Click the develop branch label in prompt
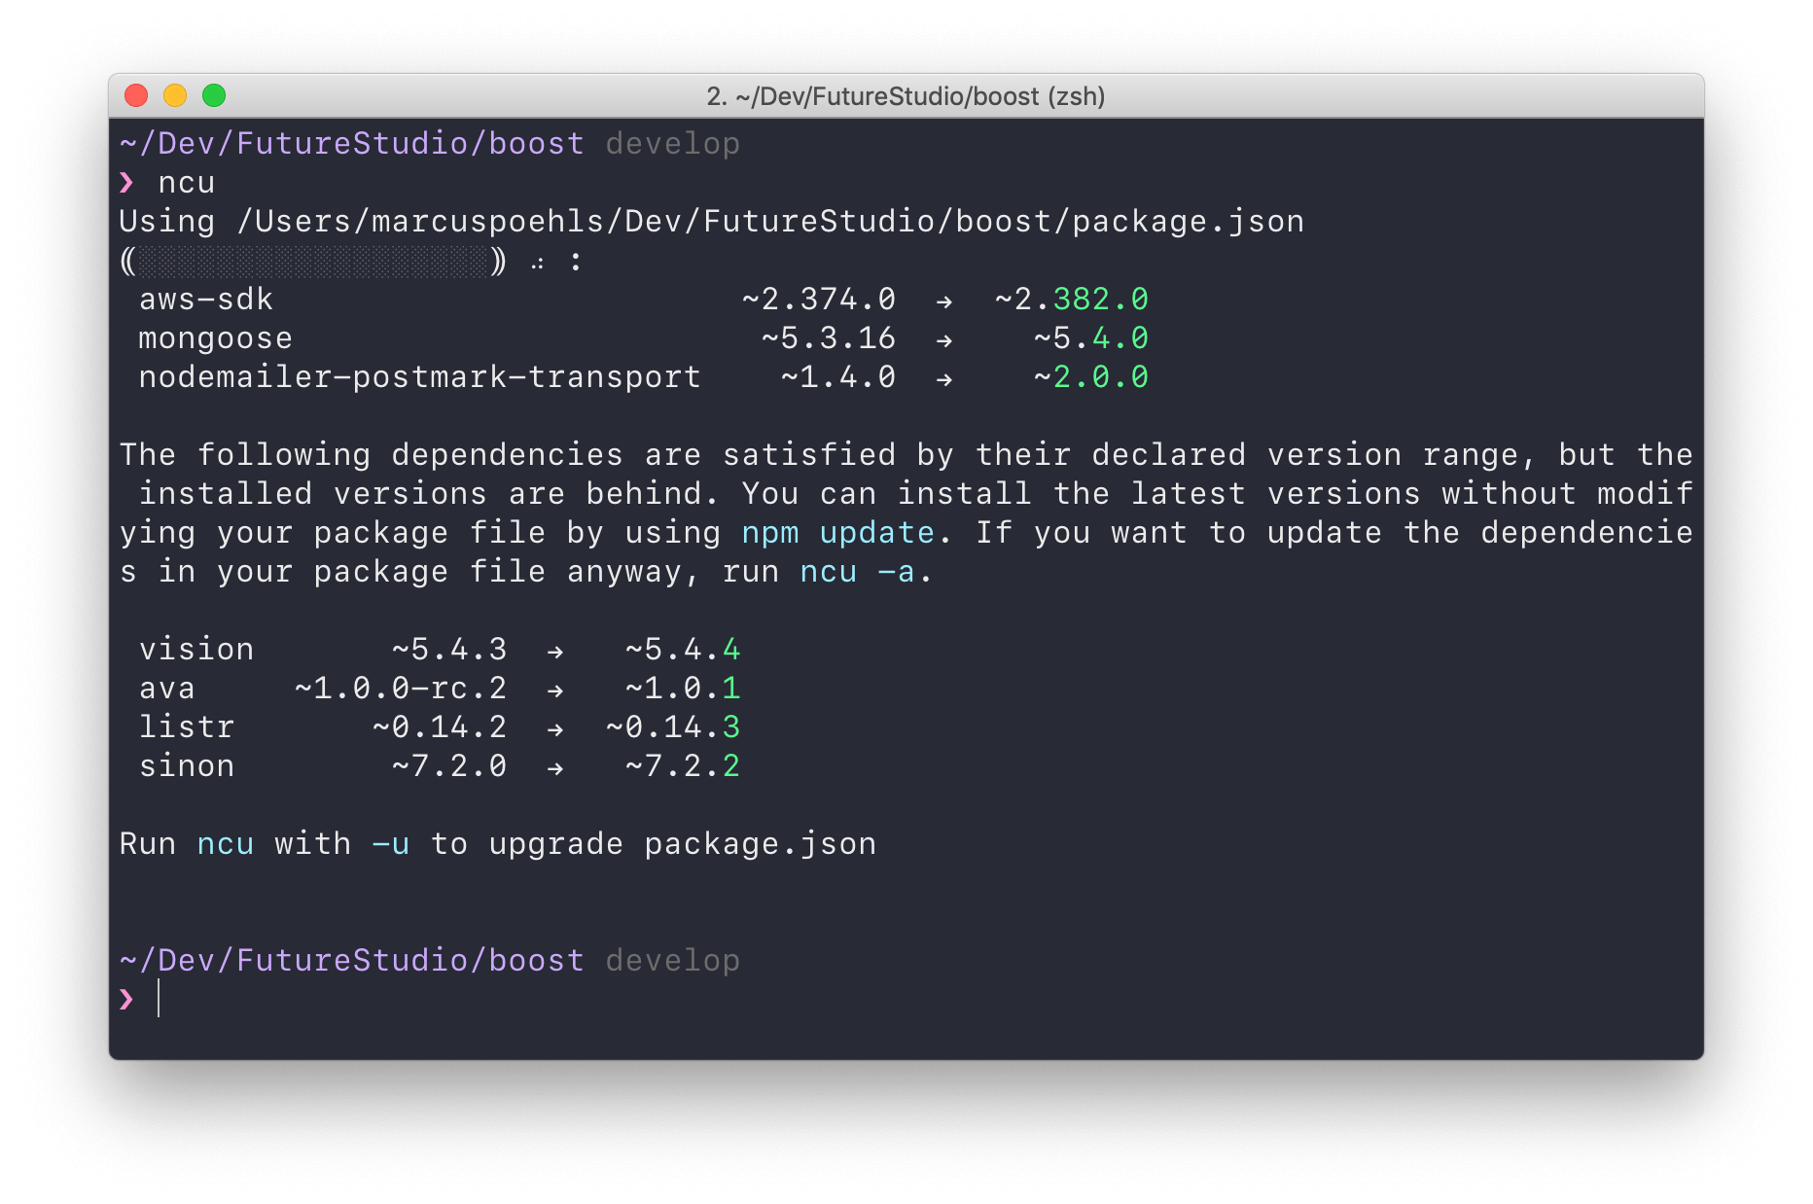This screenshot has width=1813, height=1204. (x=673, y=143)
